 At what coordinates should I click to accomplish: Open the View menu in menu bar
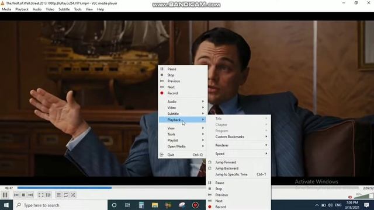(89, 9)
